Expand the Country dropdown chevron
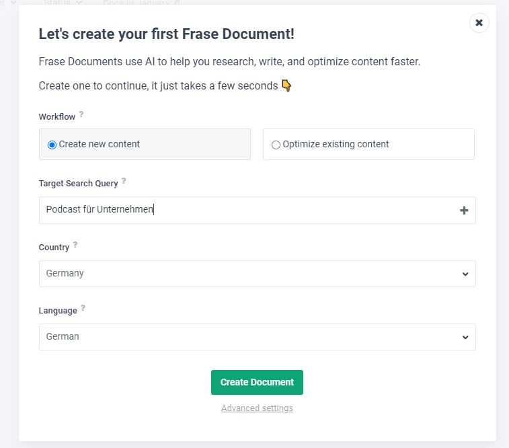Screen dimensions: 509x448 pyautogui.click(x=465, y=274)
